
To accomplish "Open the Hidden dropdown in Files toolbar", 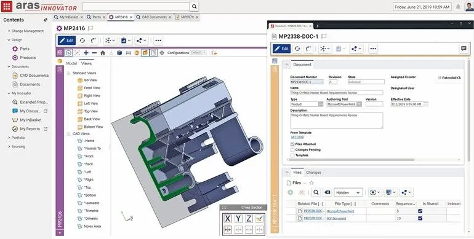I will click(x=348, y=192).
